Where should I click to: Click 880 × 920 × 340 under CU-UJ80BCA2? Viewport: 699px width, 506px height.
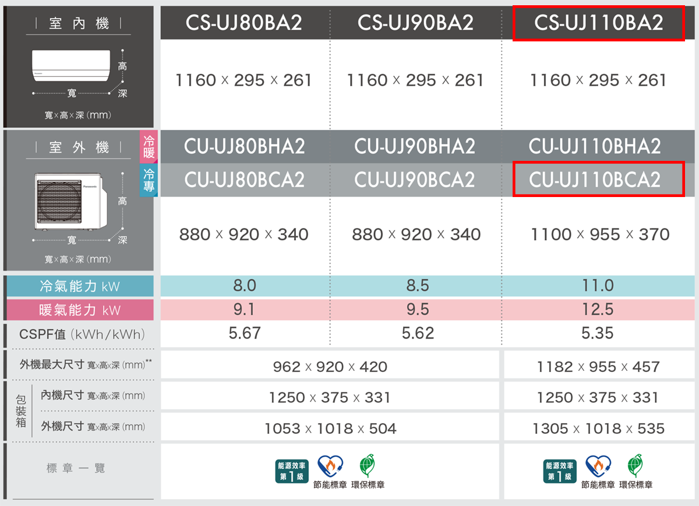pos(243,235)
